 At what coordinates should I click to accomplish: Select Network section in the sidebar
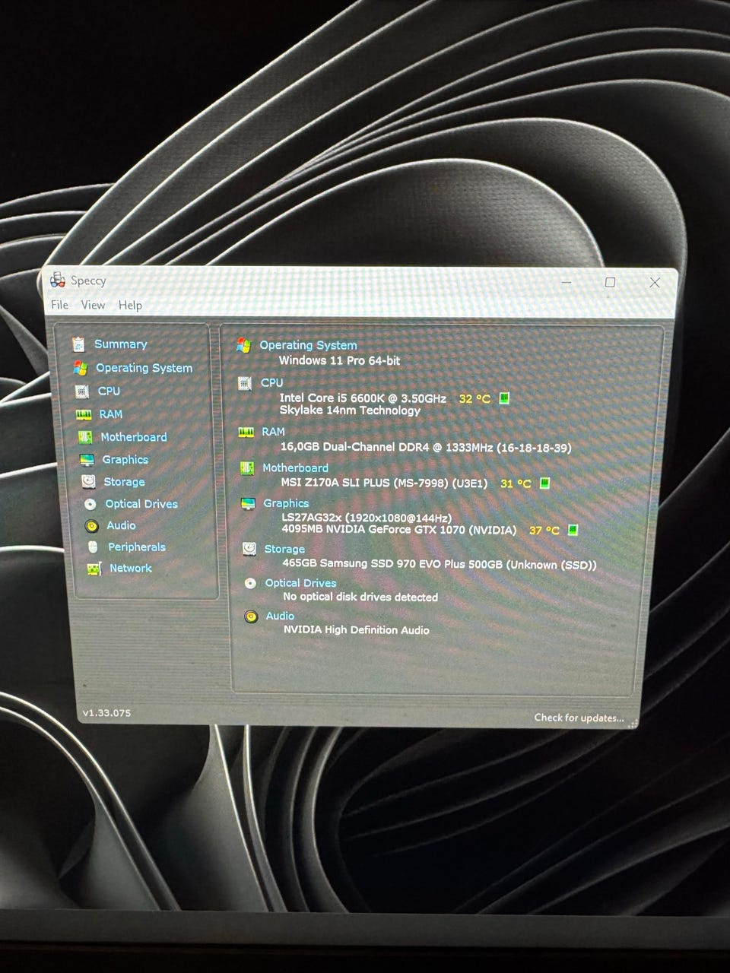point(130,569)
